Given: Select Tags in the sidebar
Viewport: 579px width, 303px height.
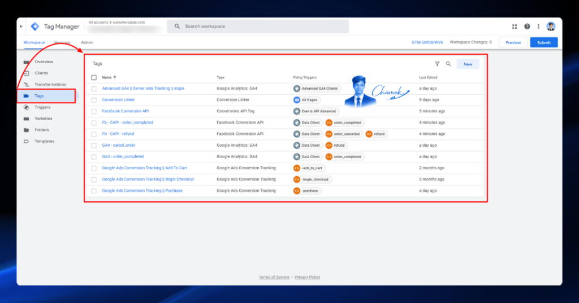Looking at the screenshot, I should 46,96.
